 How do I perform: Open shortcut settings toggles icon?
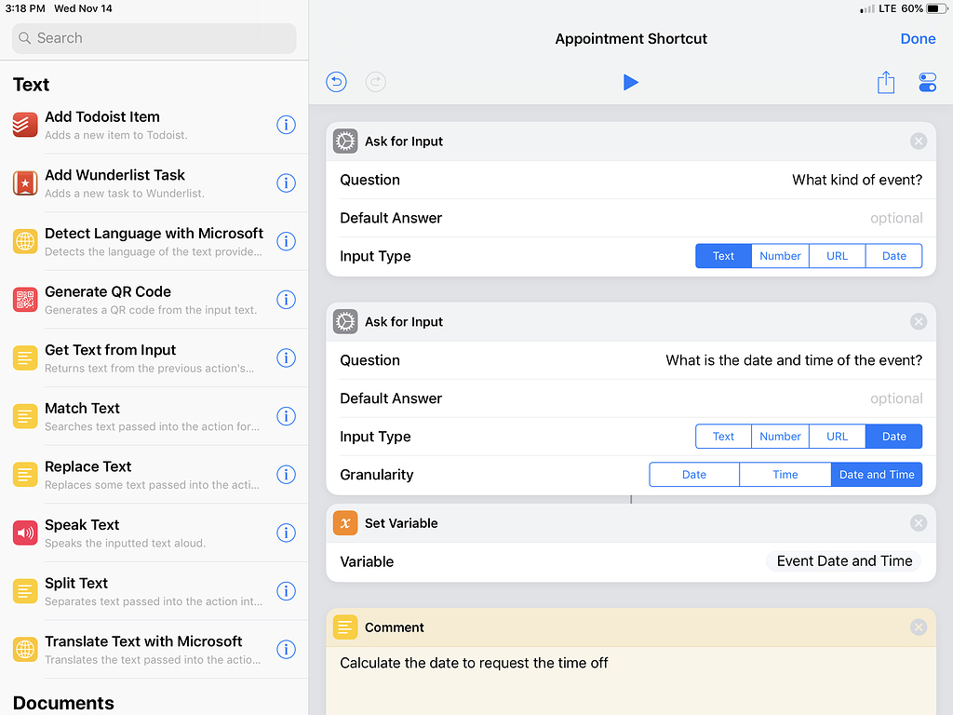pos(927,83)
